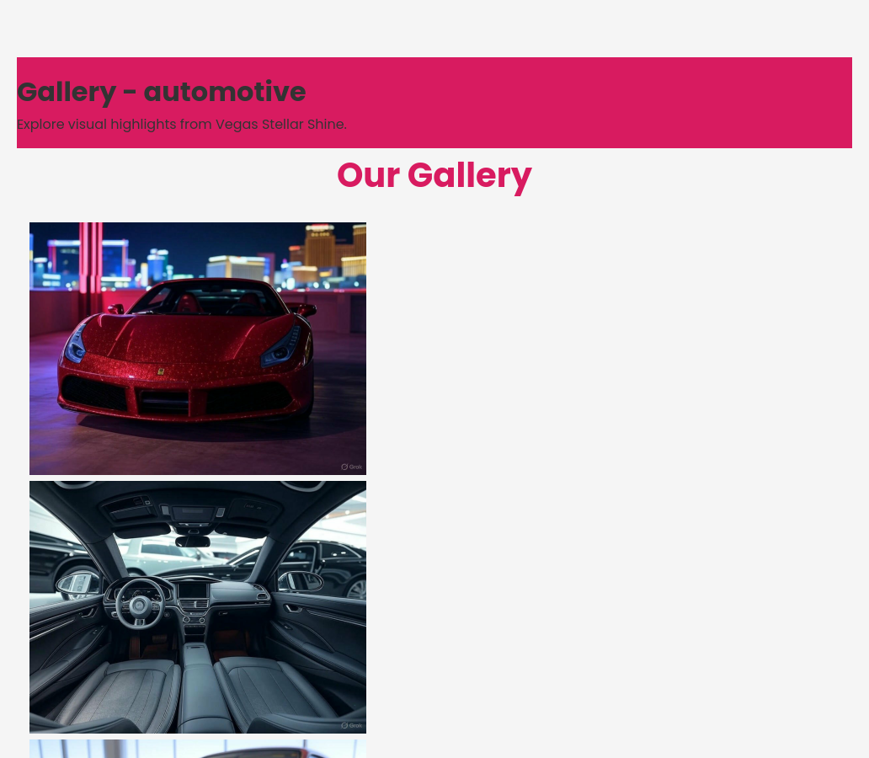Click the Grok watermark on interior photo
869x758 pixels.
(x=352, y=725)
